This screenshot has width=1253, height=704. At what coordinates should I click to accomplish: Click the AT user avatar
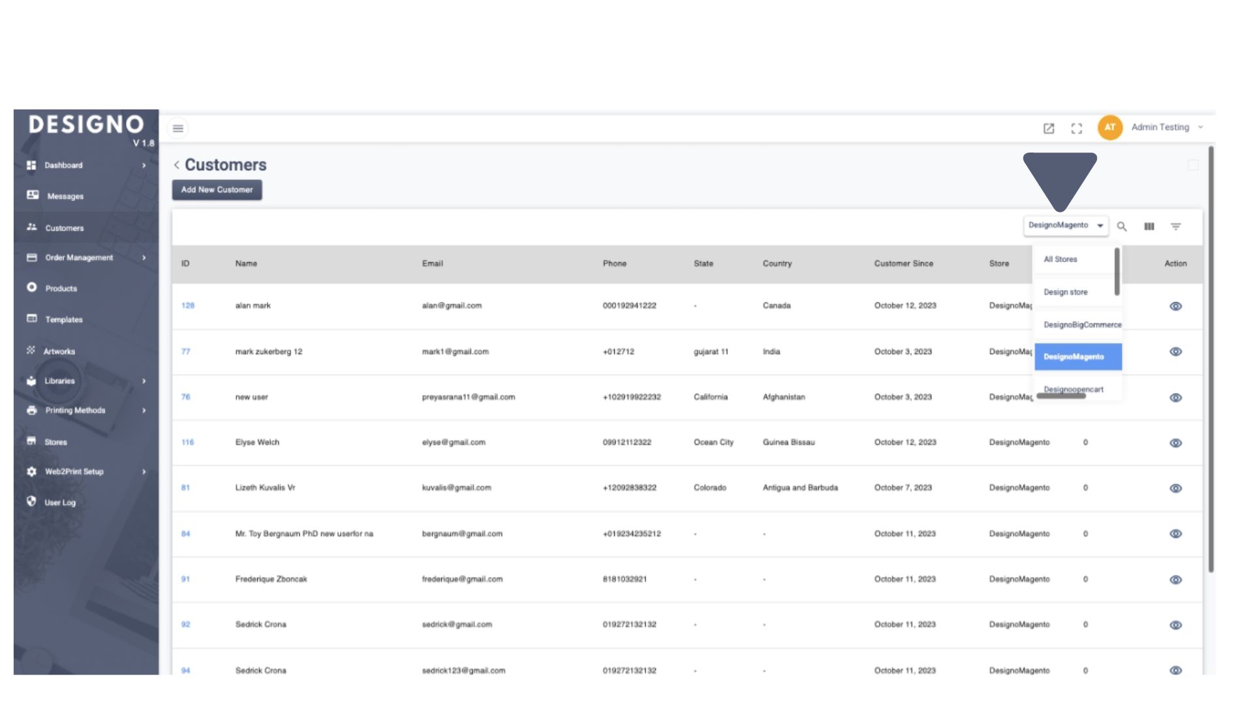click(1109, 127)
